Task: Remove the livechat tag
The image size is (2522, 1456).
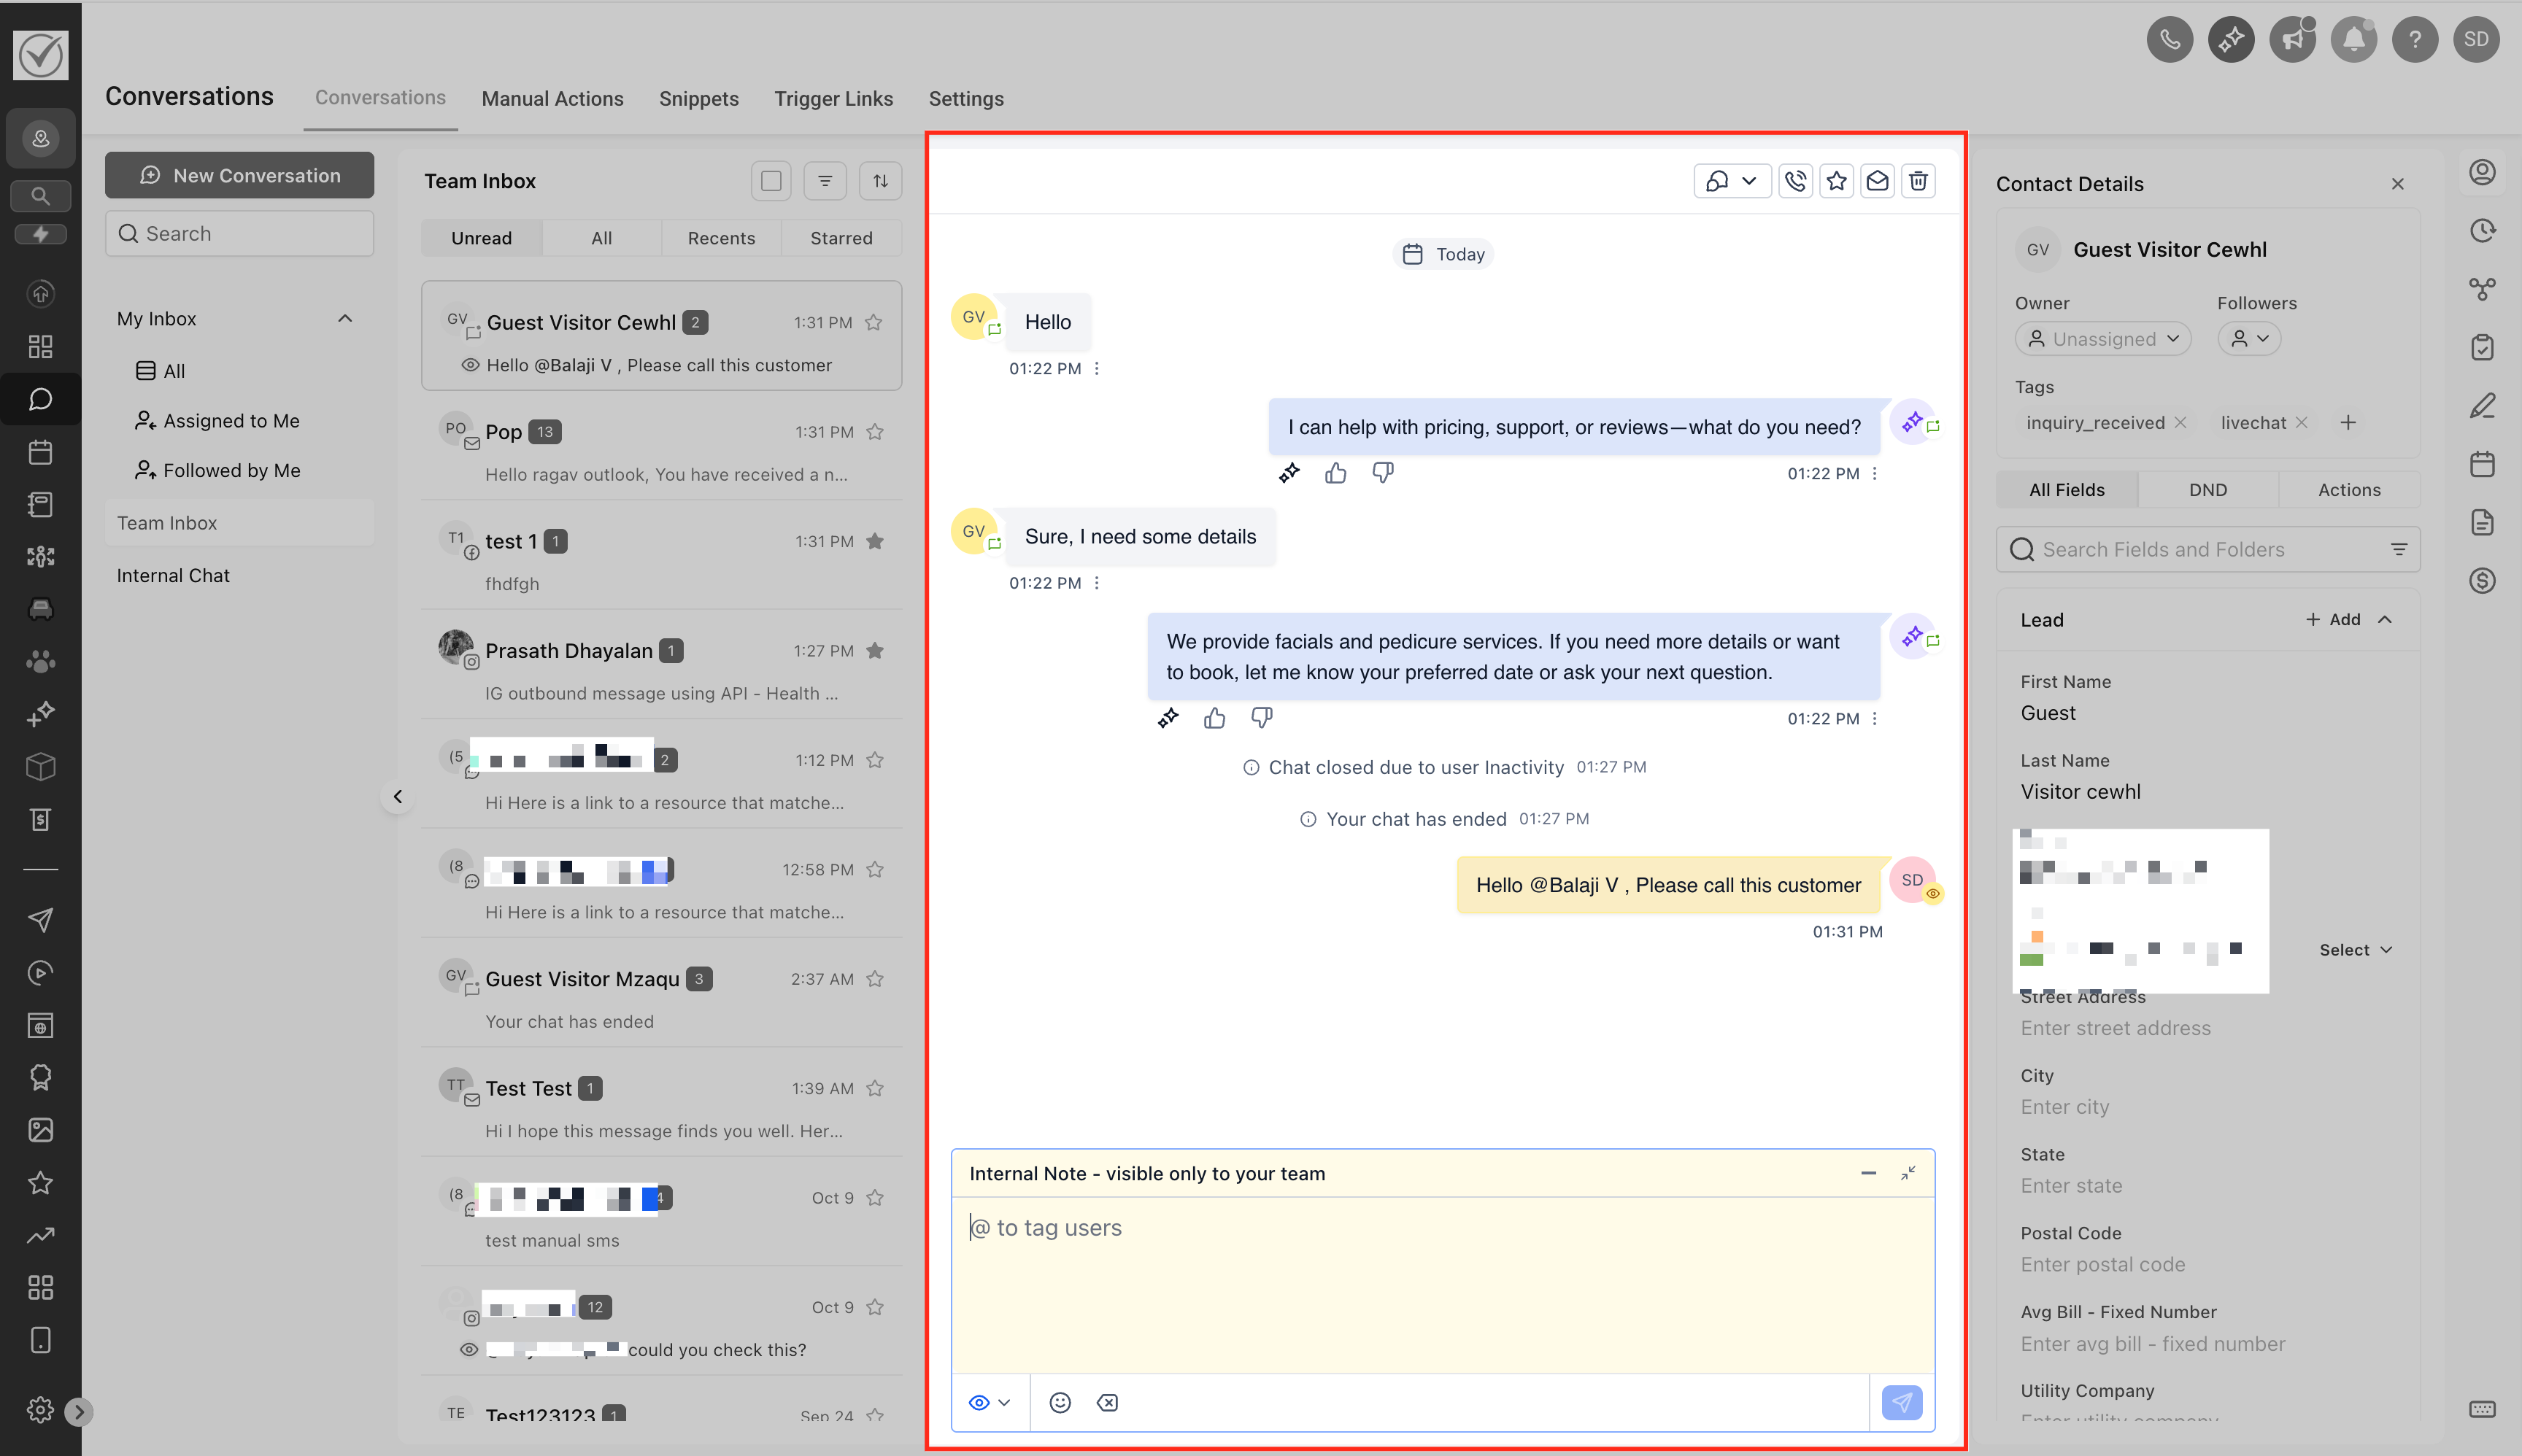Action: tap(2302, 423)
